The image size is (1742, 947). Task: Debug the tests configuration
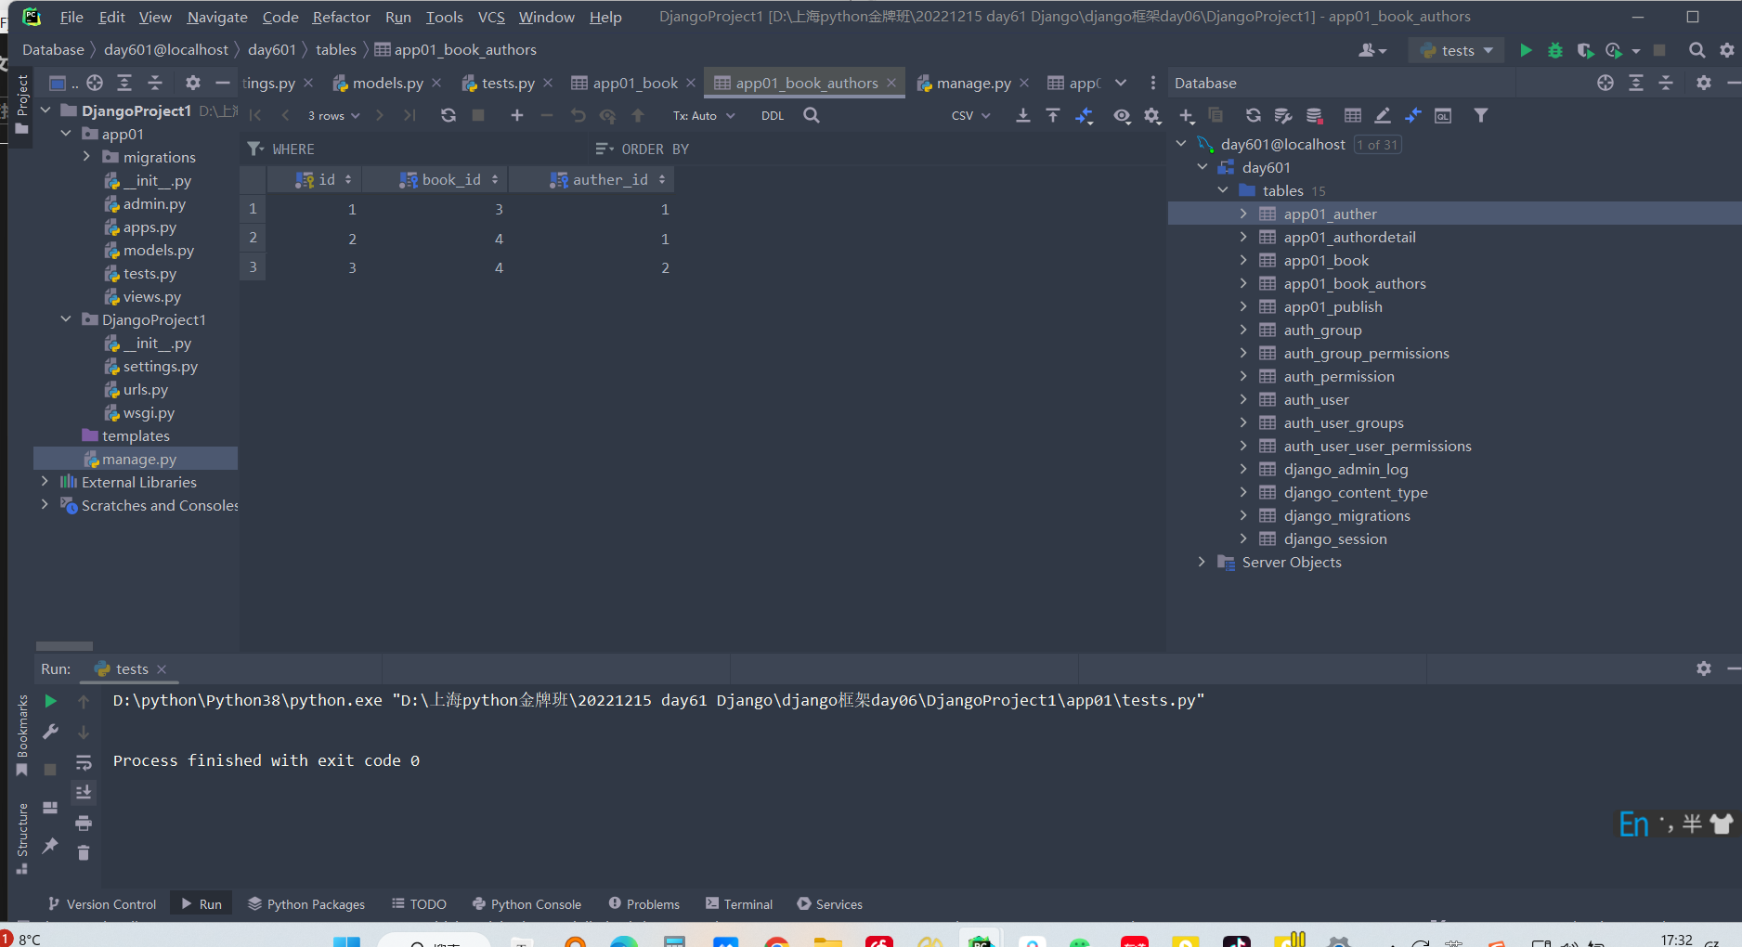pyautogui.click(x=1555, y=50)
